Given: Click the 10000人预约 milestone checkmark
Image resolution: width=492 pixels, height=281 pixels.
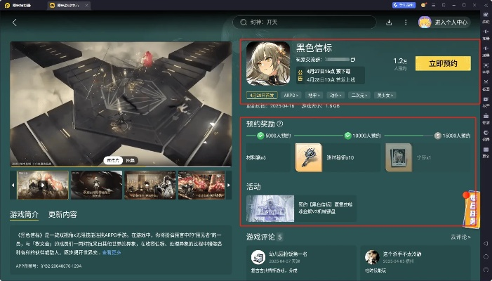Looking at the screenshot, I should click(x=347, y=136).
